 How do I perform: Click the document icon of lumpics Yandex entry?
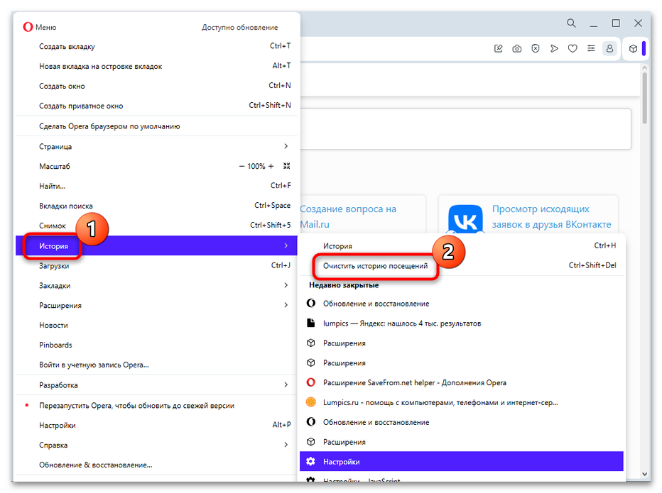click(310, 323)
